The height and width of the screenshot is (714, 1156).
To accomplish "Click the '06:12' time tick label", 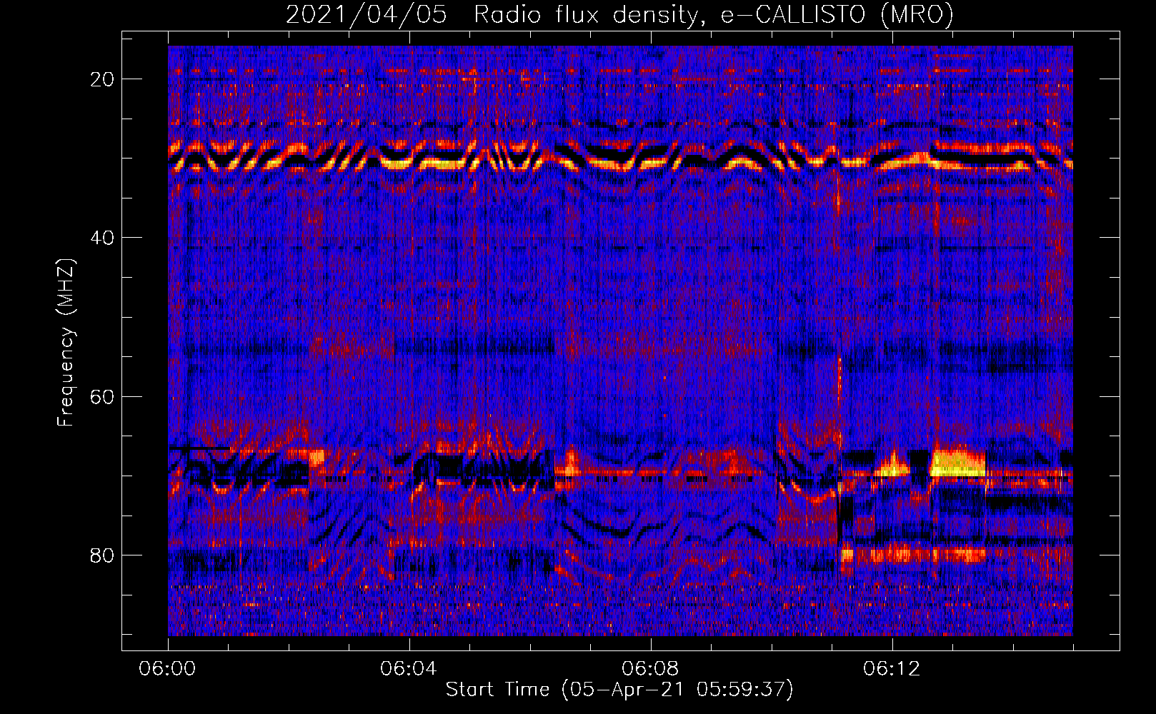I will (892, 668).
